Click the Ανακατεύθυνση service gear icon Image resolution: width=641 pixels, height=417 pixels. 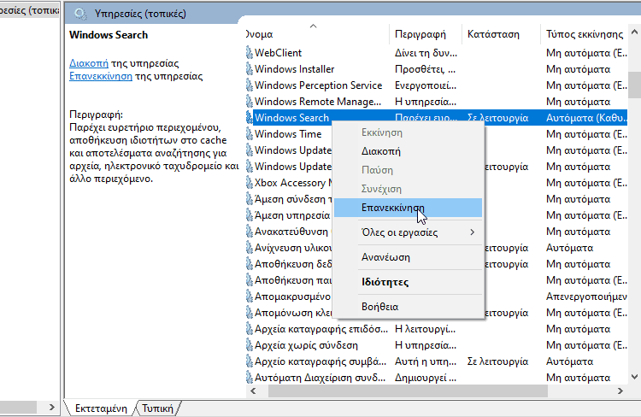250,232
